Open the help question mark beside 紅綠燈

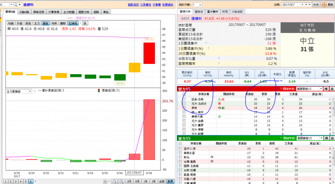pyautogui.click(x=80, y=23)
